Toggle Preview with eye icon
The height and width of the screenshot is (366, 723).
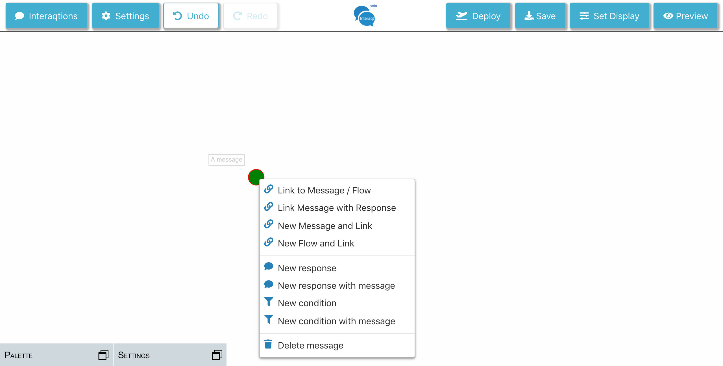coord(685,16)
